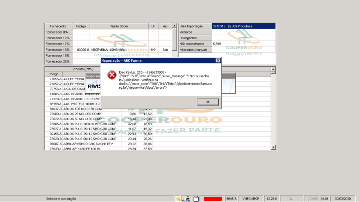Click scroll up arrow of product list

273,69
